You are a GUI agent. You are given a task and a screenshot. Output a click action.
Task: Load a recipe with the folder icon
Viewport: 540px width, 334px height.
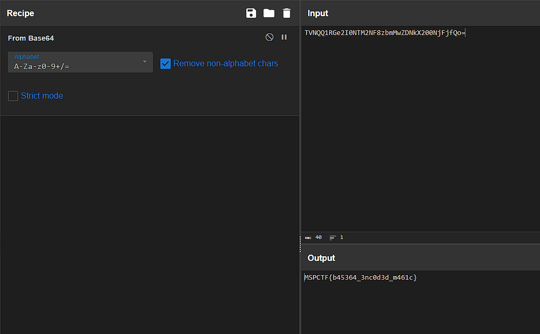point(269,13)
